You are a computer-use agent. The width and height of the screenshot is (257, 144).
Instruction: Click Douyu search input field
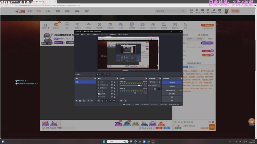click(x=168, y=11)
